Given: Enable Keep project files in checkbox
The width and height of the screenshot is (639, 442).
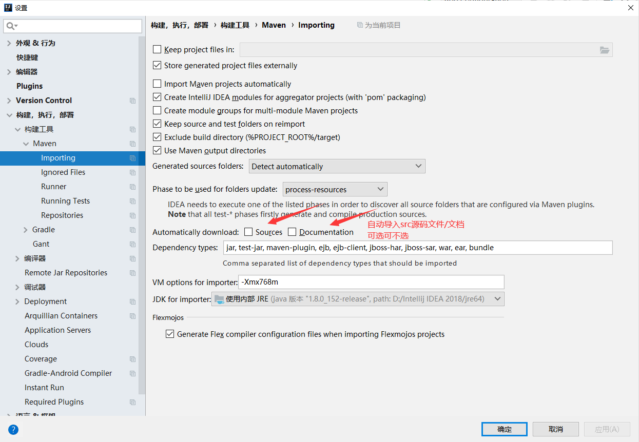Looking at the screenshot, I should point(157,50).
